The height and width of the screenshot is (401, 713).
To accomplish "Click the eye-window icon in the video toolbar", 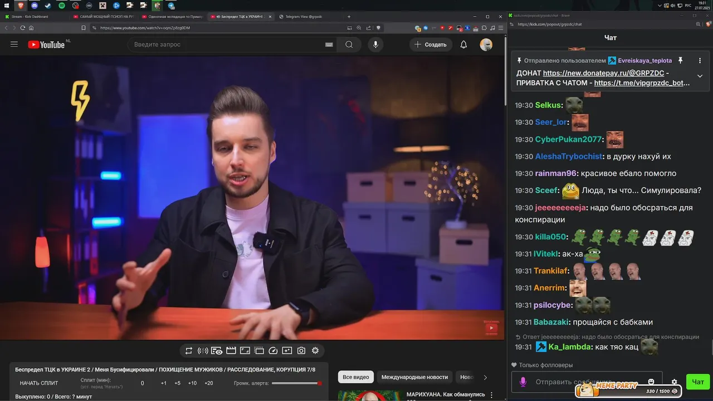I will pos(217,350).
